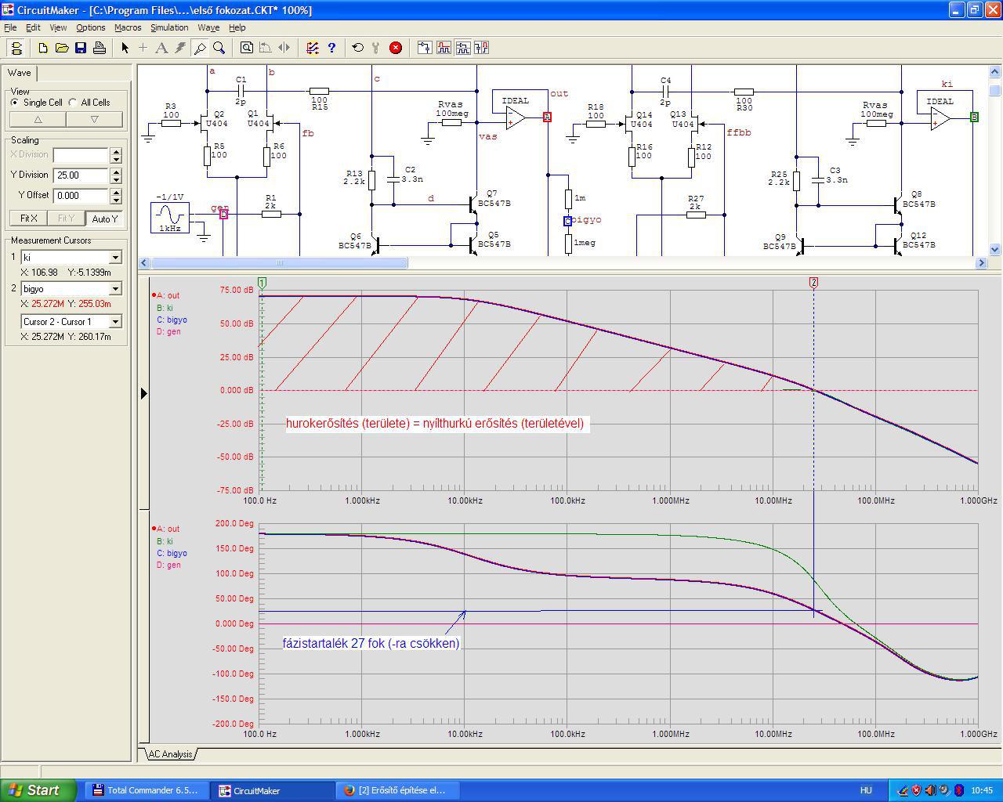Click the Fit X button
This screenshot has width=1003, height=802.
[28, 219]
